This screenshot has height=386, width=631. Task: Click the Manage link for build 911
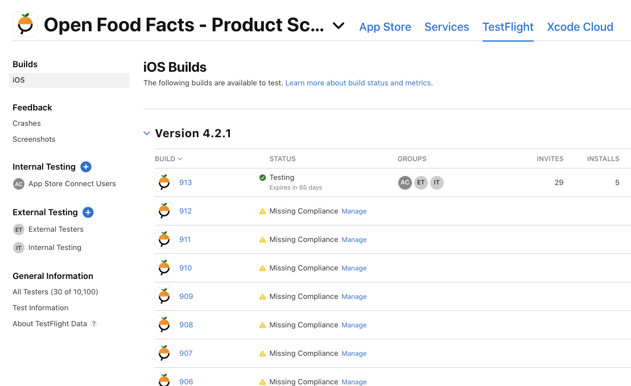point(354,239)
